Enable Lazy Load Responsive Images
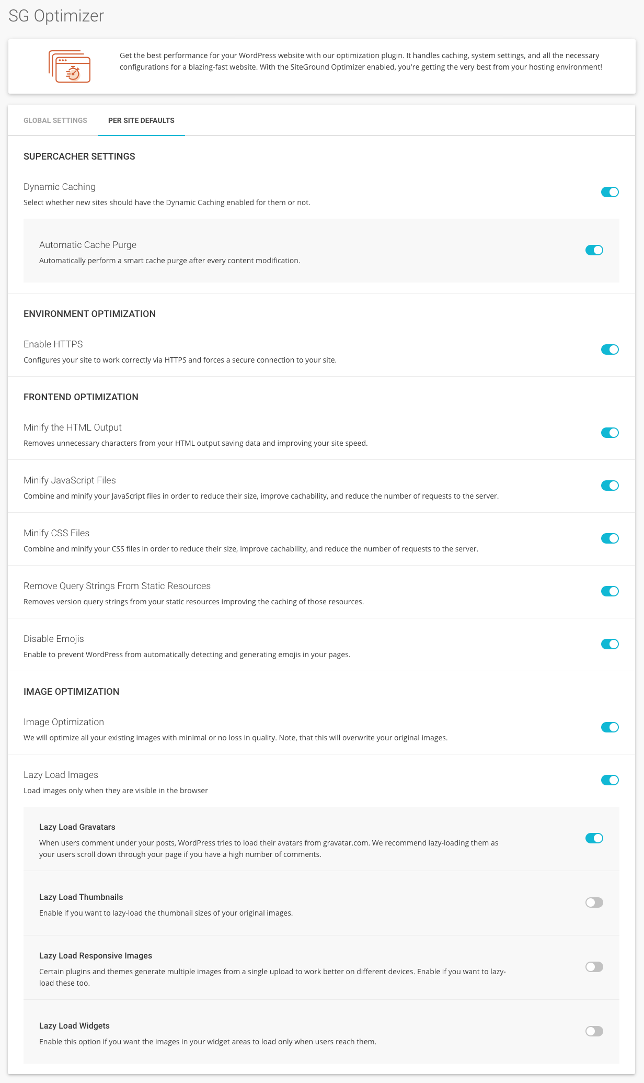The width and height of the screenshot is (644, 1083). [x=594, y=967]
